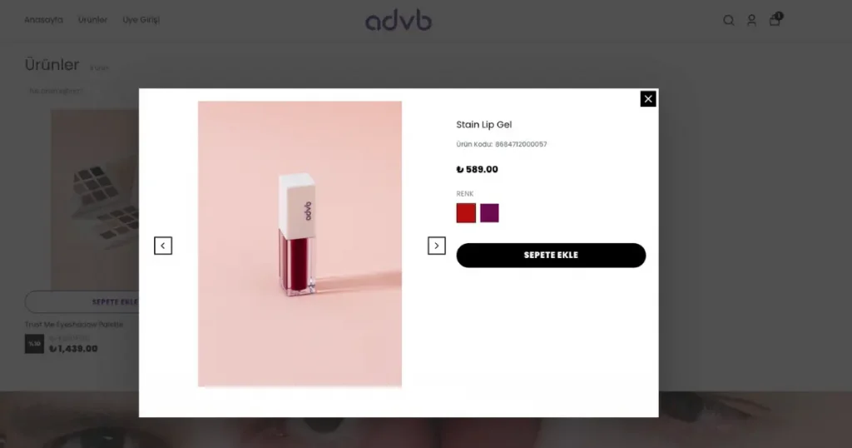The height and width of the screenshot is (448, 852).
Task: Open Trust Me Eyeshadow Palette title link
Action: tap(74, 325)
